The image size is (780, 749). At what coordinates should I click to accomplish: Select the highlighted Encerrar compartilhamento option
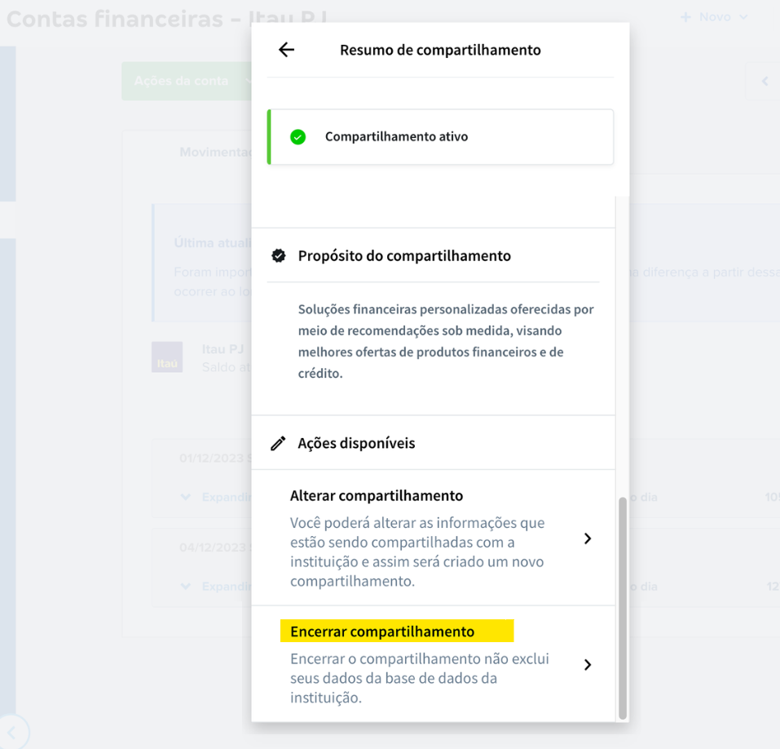pos(434,664)
